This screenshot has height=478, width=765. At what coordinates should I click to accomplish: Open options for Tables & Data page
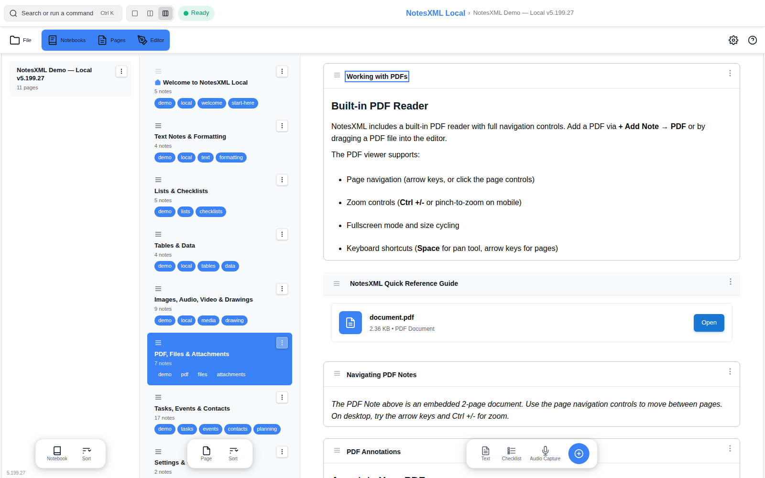pos(282,234)
